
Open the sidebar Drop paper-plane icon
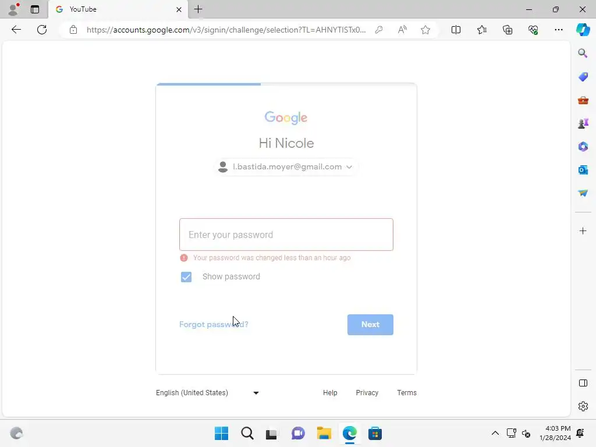pos(583,193)
